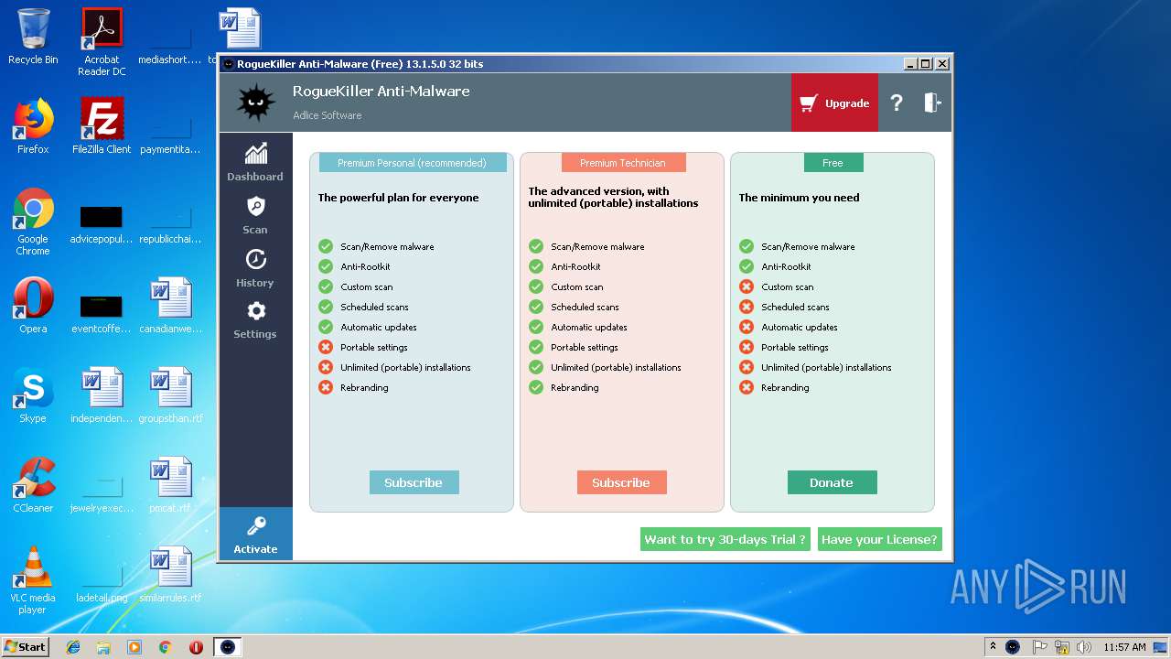Open Firefox desktop shortcut
Screen dimensions: 1171x659
tap(33, 126)
